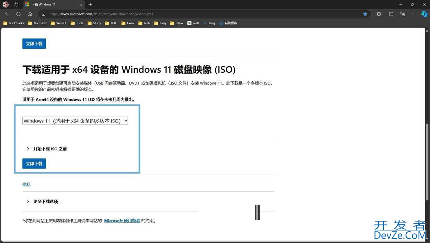Screen dimensions: 430x243
Task: Open the 隐私 link
Action: coord(27,184)
